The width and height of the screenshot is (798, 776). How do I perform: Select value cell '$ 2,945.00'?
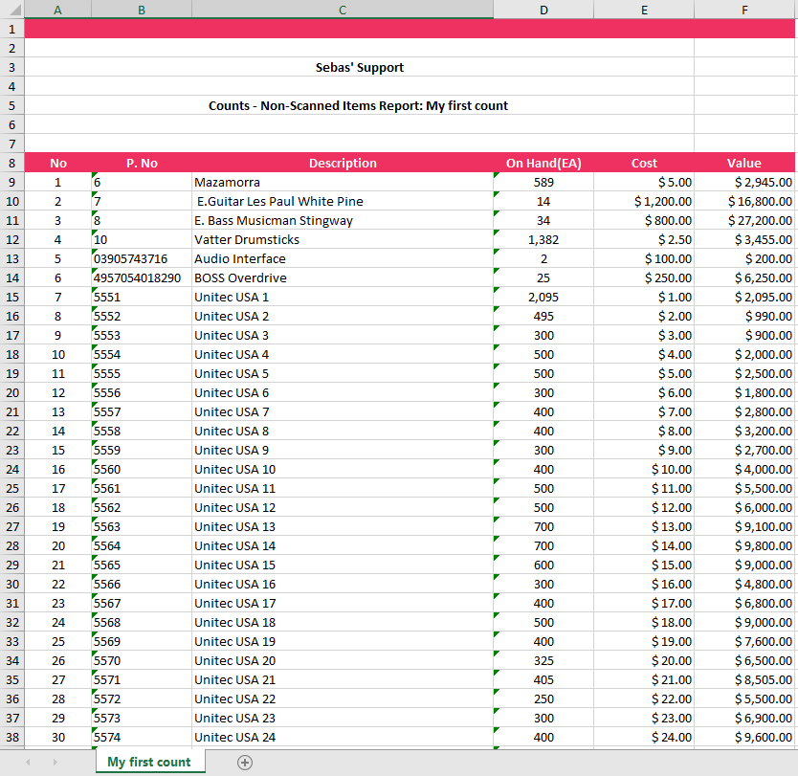[x=744, y=182]
